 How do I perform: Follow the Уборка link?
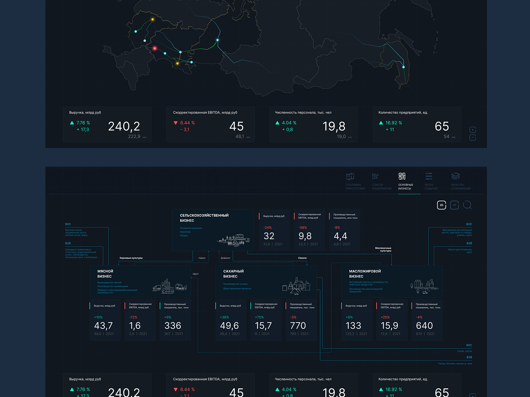pyautogui.click(x=184, y=236)
